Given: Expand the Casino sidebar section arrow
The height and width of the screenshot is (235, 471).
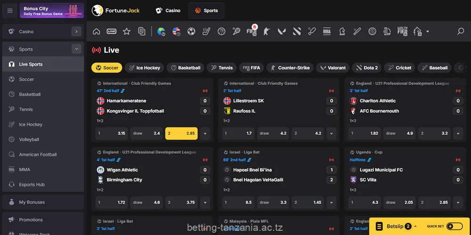Looking at the screenshot, I should (x=76, y=31).
